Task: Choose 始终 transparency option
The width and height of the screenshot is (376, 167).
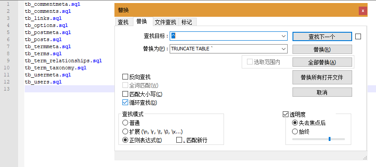Action: (295, 132)
